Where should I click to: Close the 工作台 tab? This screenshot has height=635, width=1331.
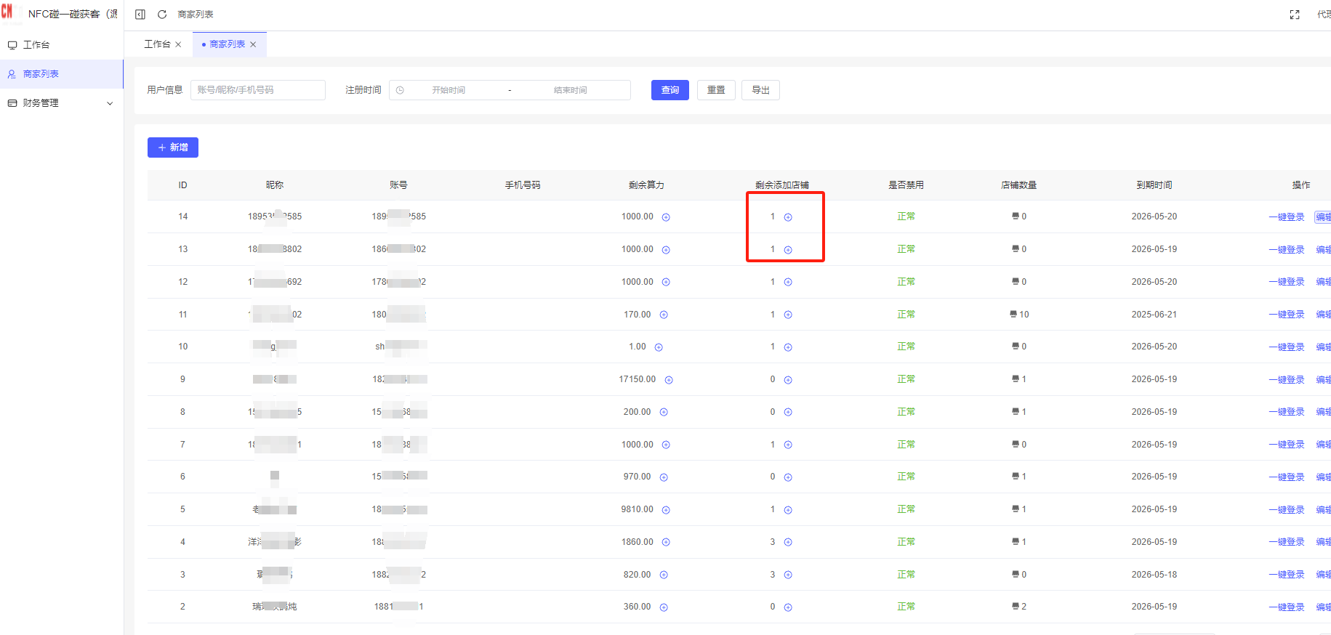pyautogui.click(x=178, y=44)
